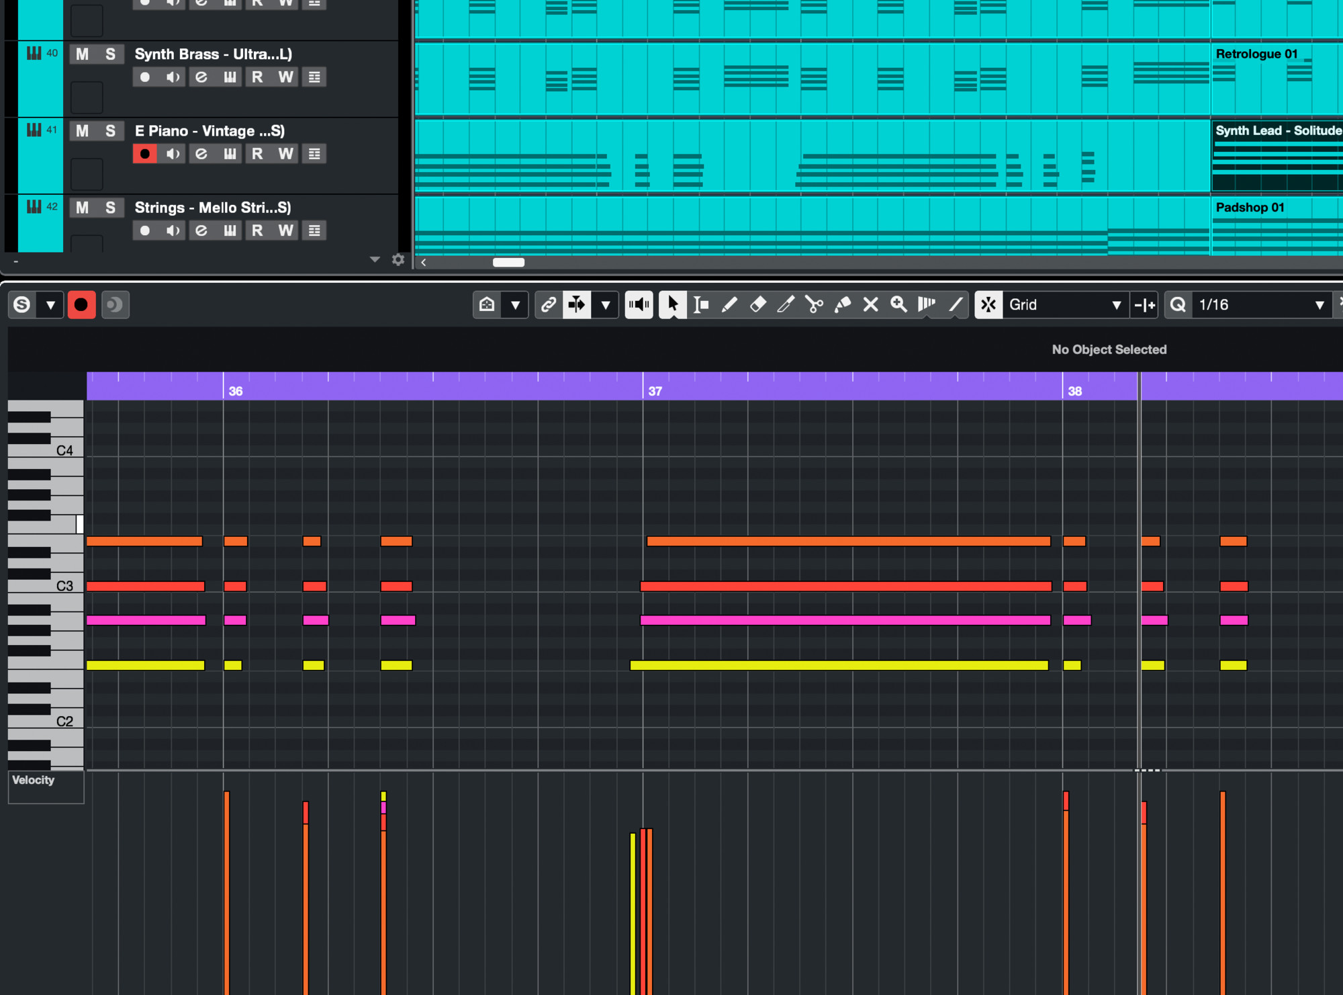The width and height of the screenshot is (1343, 995).
Task: Mute the Synth Brass track
Action: [x=82, y=54]
